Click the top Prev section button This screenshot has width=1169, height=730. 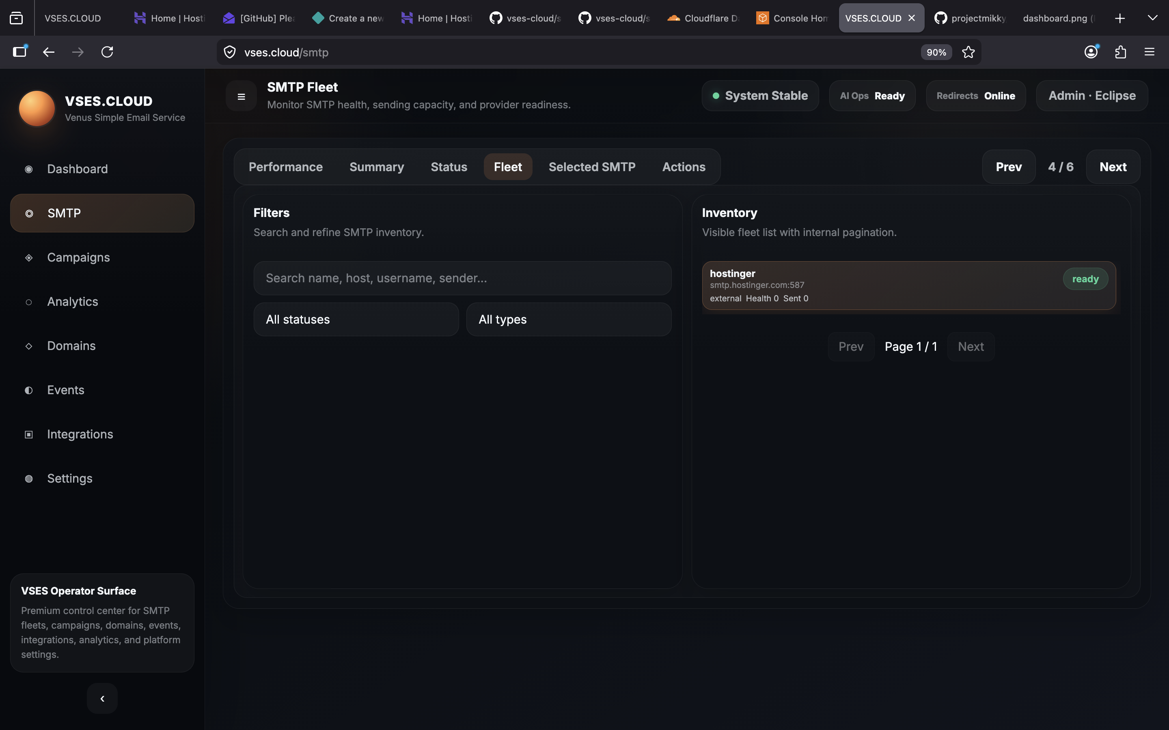tap(1009, 167)
